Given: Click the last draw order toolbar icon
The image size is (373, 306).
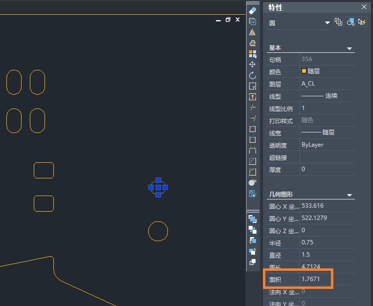Looking at the screenshot, I should pos(253,262).
